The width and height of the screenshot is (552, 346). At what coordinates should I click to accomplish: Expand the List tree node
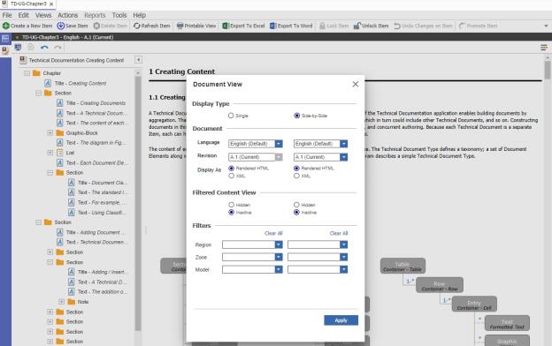50,153
